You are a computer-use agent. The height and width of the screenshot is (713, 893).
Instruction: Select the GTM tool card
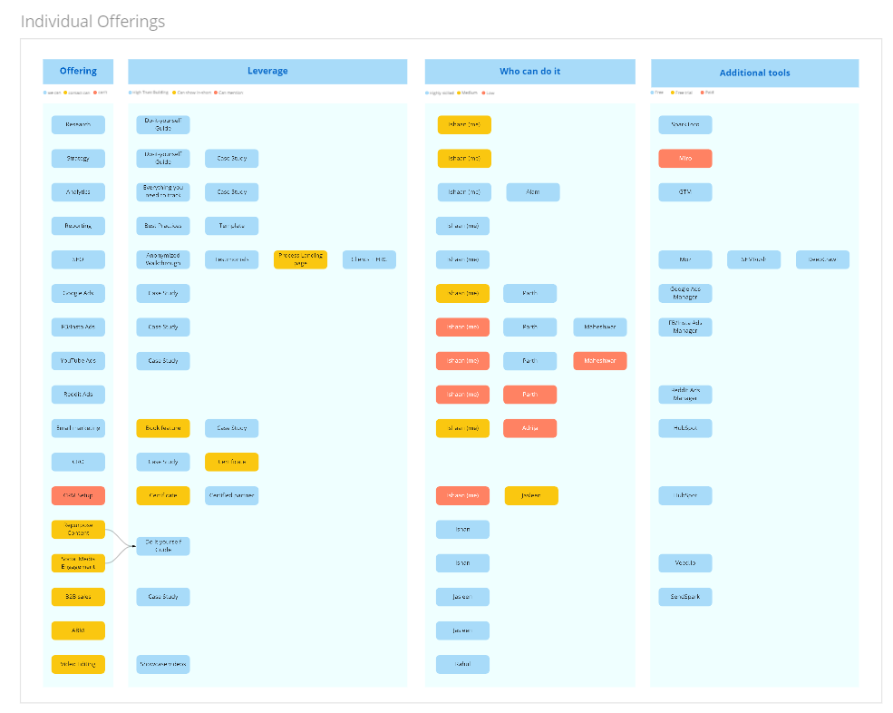[685, 192]
